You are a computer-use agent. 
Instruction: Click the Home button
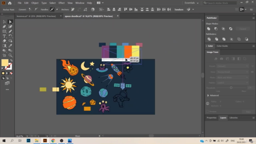10,3
